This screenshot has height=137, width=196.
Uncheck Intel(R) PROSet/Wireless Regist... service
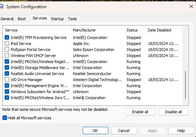click(7, 61)
